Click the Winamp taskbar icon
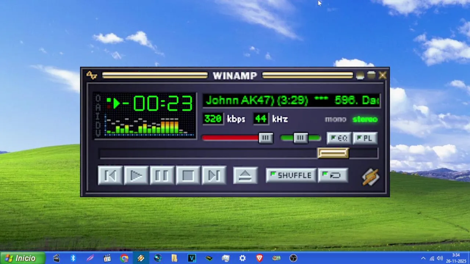470x264 pixels. 141,258
